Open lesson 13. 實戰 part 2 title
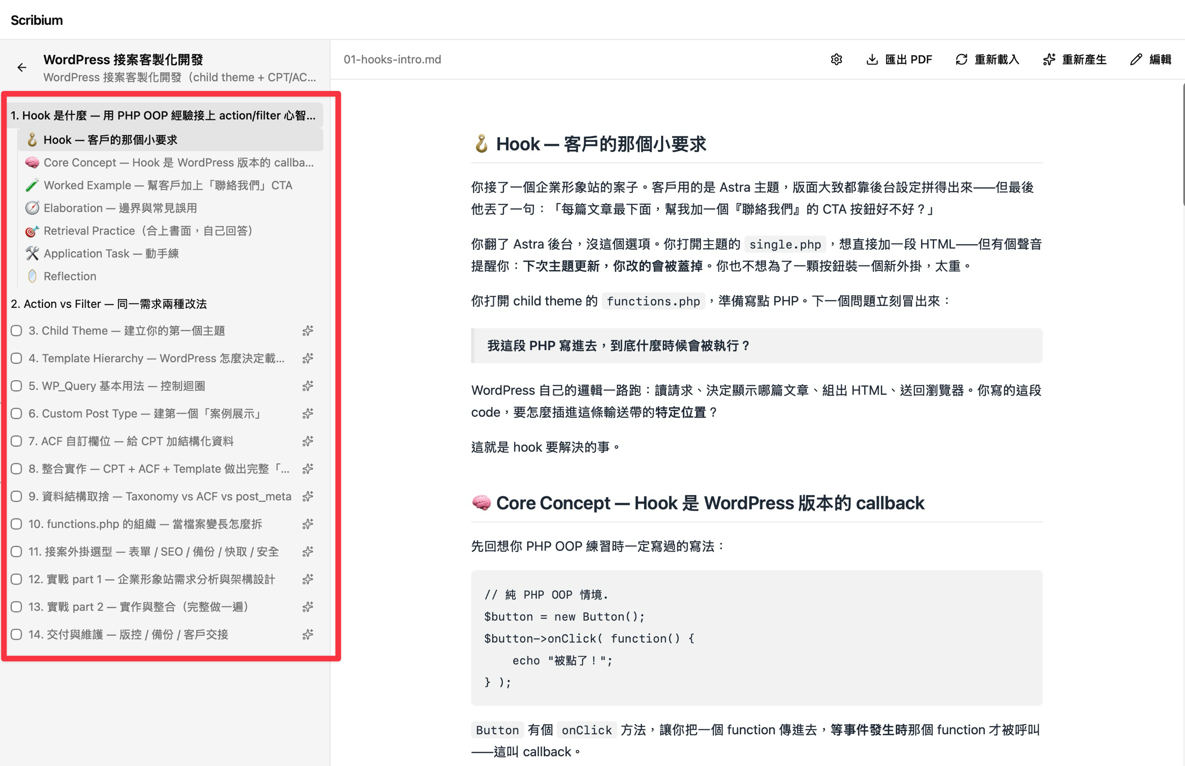The width and height of the screenshot is (1185, 766). [x=139, y=607]
